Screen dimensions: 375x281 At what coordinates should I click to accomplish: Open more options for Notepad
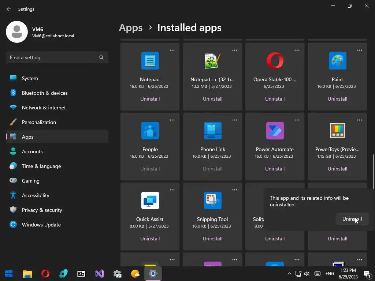(x=172, y=50)
